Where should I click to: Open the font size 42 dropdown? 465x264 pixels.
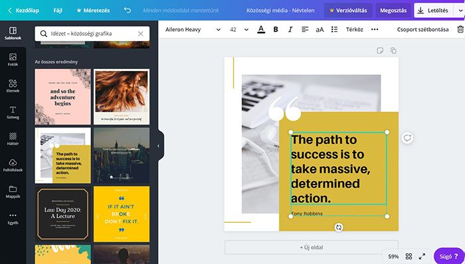click(x=239, y=29)
